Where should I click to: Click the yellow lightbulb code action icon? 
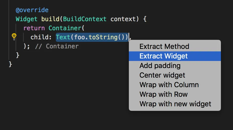14,37
